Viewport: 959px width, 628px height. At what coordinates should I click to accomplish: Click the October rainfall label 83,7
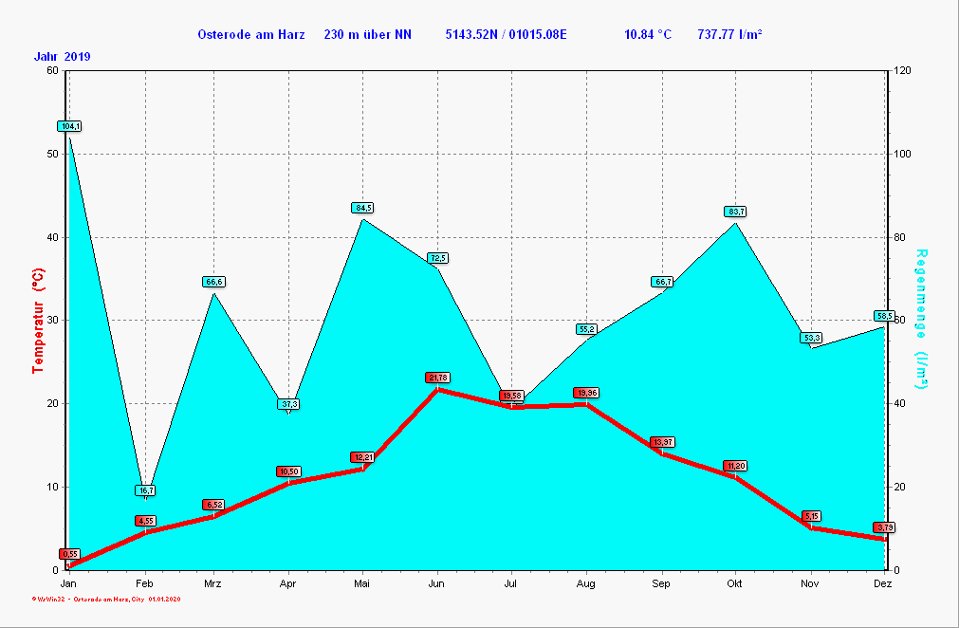click(735, 212)
